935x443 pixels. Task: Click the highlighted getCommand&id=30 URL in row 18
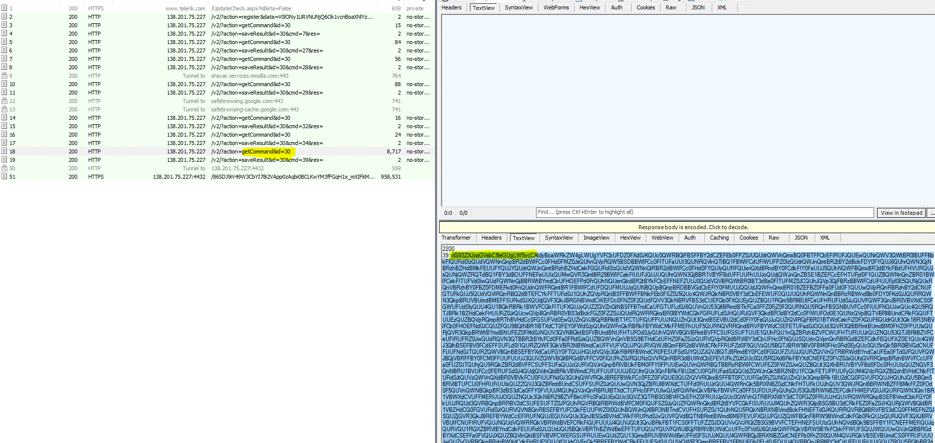pos(266,151)
